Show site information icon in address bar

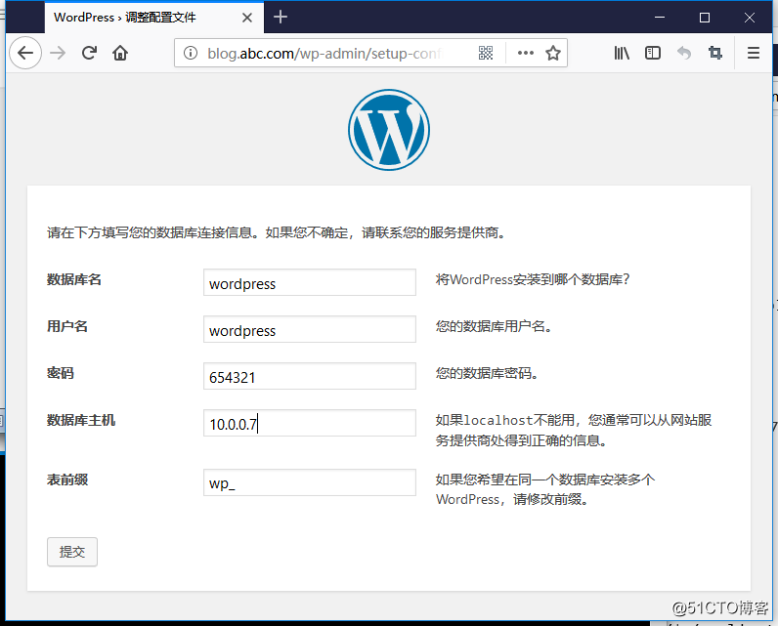point(190,53)
